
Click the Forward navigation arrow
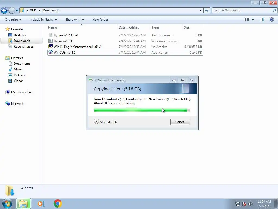12,10
